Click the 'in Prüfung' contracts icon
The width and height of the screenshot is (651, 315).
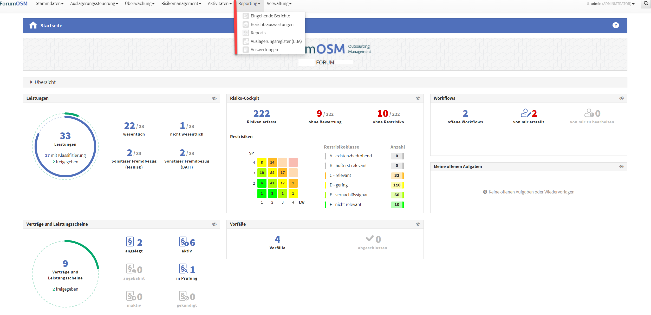point(183,269)
